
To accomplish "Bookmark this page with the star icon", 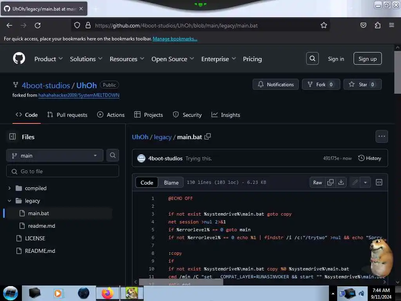I will 324,25.
